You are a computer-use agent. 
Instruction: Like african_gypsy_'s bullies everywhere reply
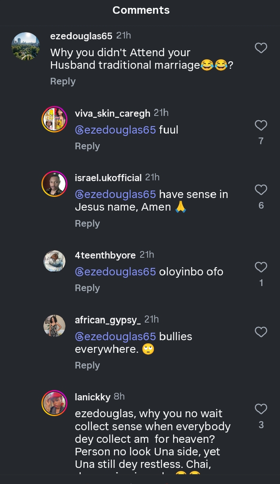261,332
